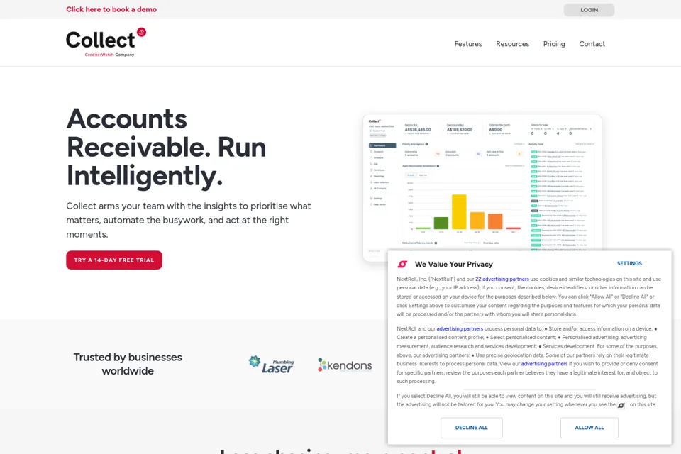Open the Resources menu
This screenshot has width=681, height=454.
pyautogui.click(x=512, y=44)
